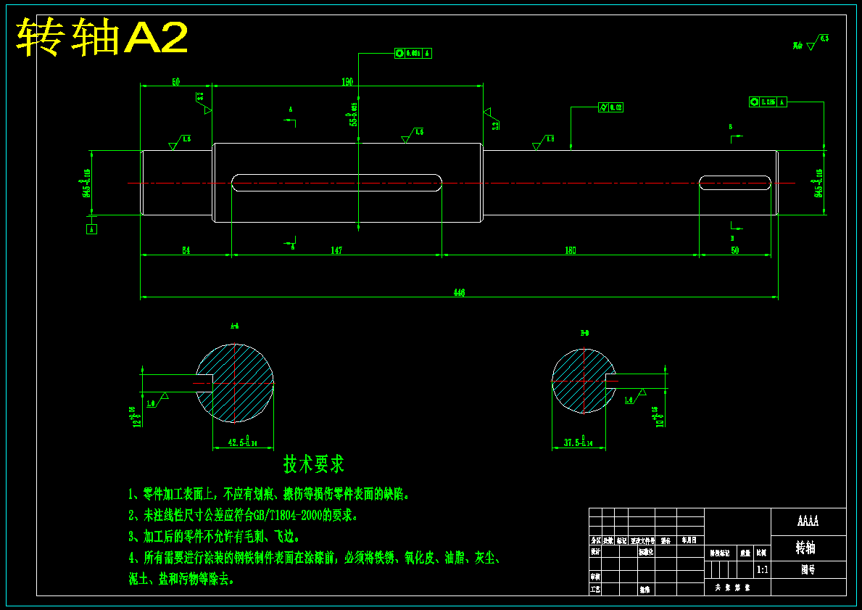Click the 技术要求 heading
Viewport: 862px width, 610px height.
coord(313,464)
